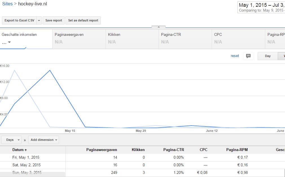
Task: Open the date range picker May 1, 2015
Action: click(261, 7)
